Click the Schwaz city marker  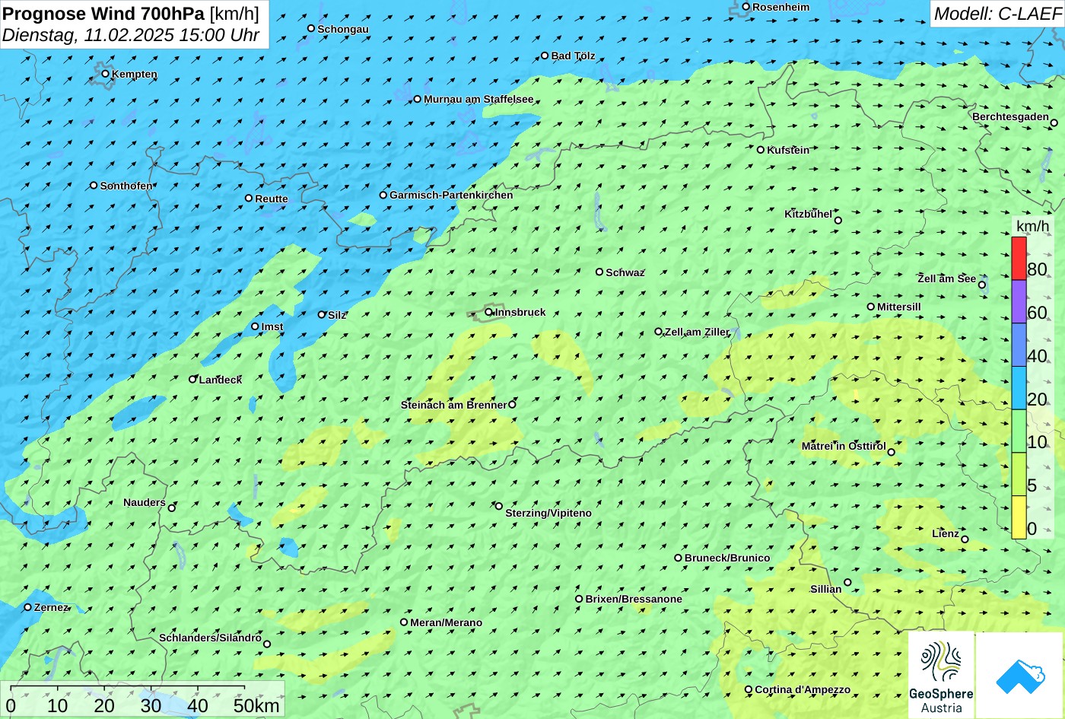click(x=599, y=272)
